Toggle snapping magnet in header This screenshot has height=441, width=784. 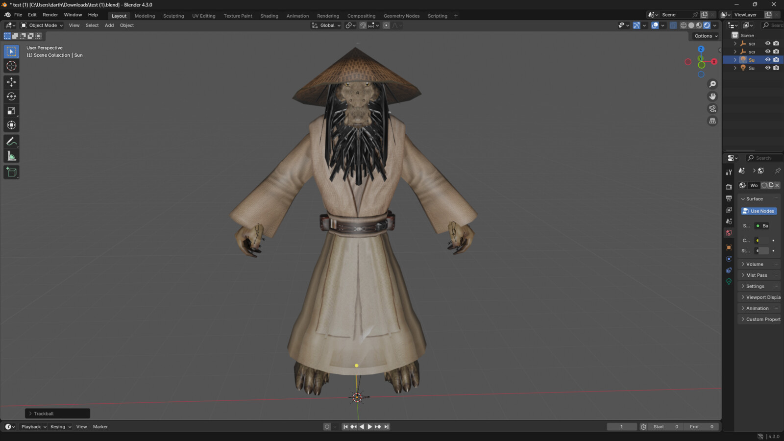(363, 25)
